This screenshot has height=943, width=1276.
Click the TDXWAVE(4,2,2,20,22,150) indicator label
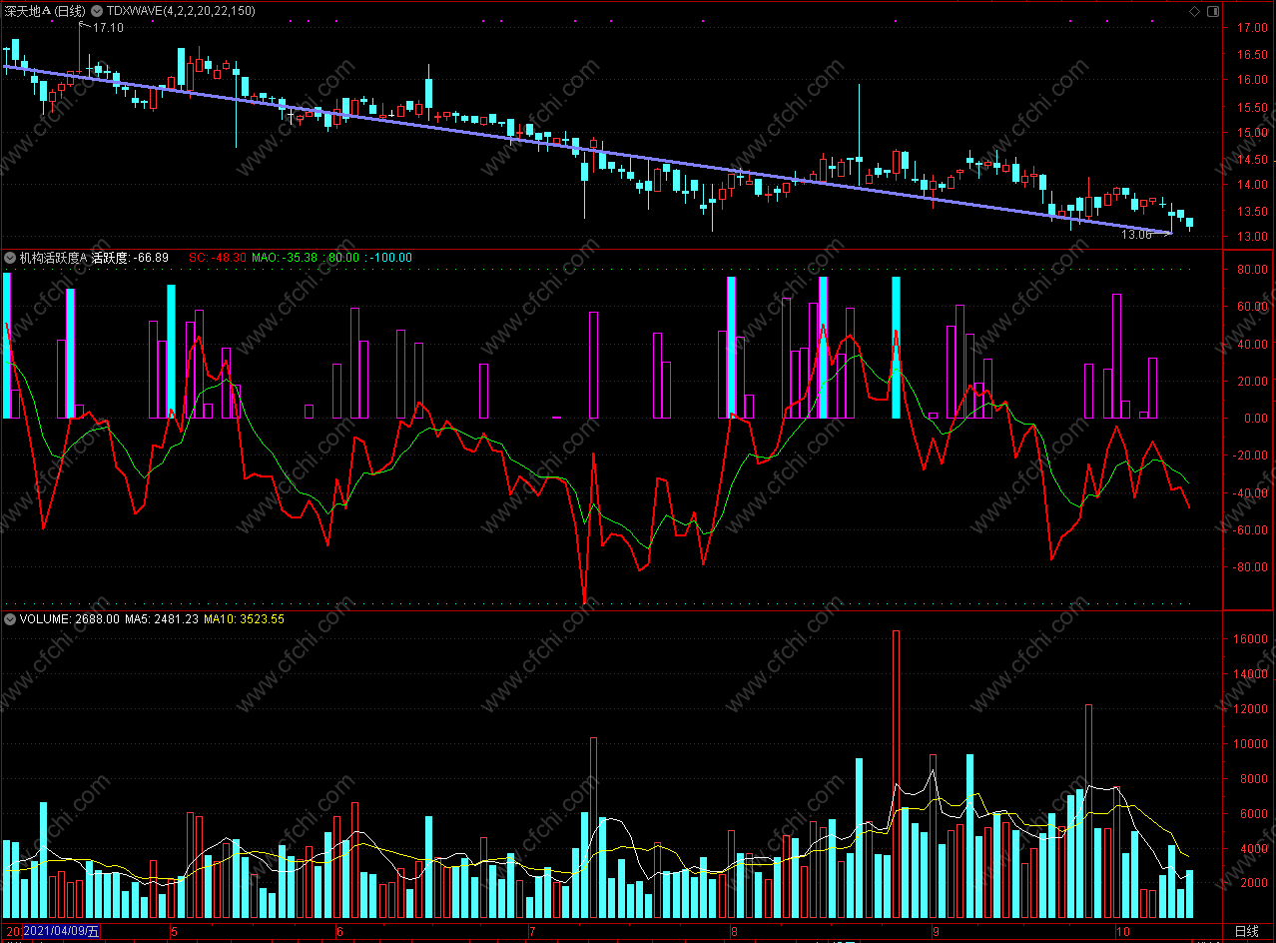coord(181,10)
